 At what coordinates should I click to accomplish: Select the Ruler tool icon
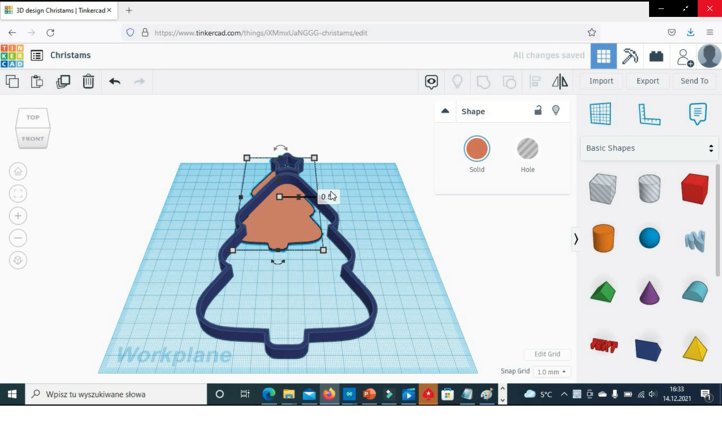(650, 114)
